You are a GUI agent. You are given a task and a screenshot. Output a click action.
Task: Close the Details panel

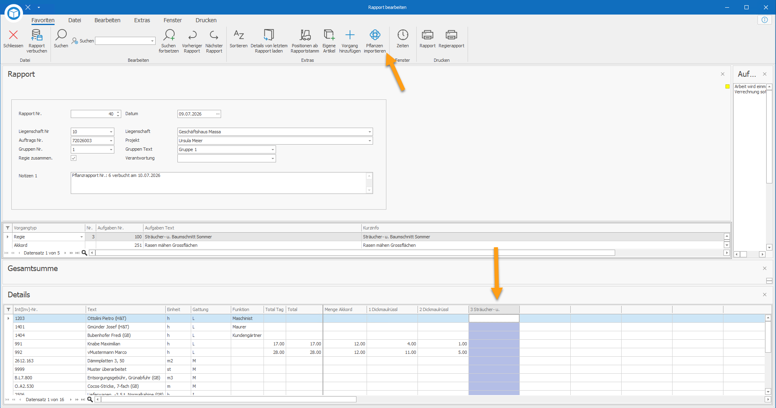coord(765,294)
